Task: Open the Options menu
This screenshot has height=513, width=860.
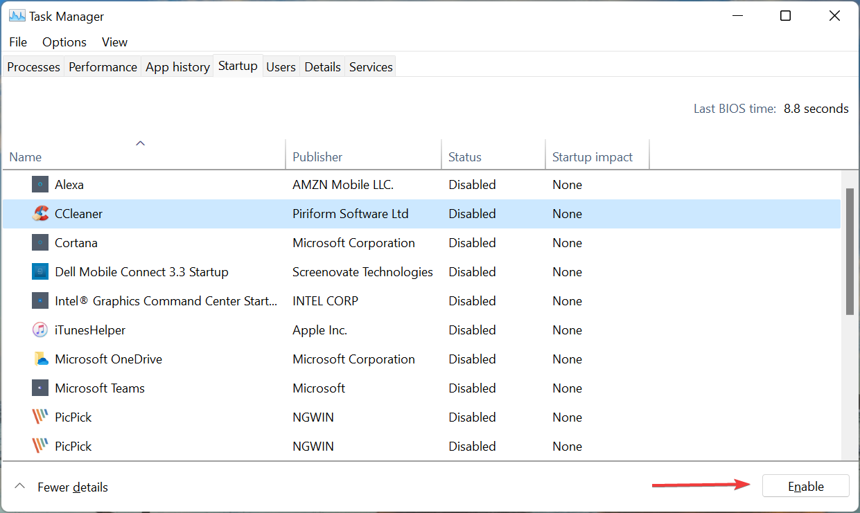Action: point(64,42)
